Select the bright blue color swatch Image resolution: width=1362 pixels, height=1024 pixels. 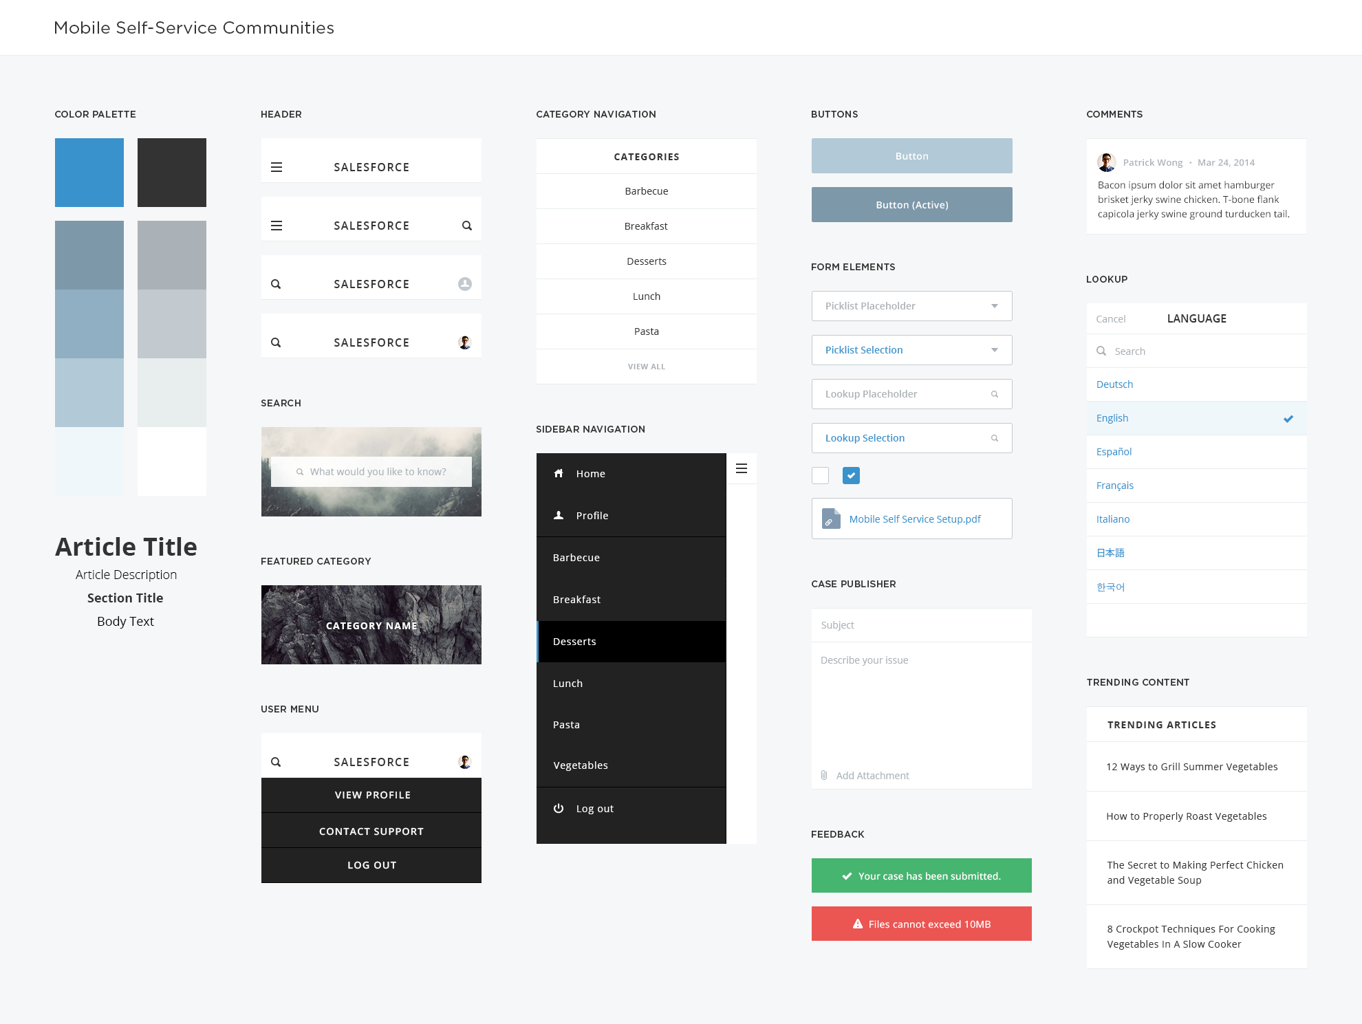point(89,173)
